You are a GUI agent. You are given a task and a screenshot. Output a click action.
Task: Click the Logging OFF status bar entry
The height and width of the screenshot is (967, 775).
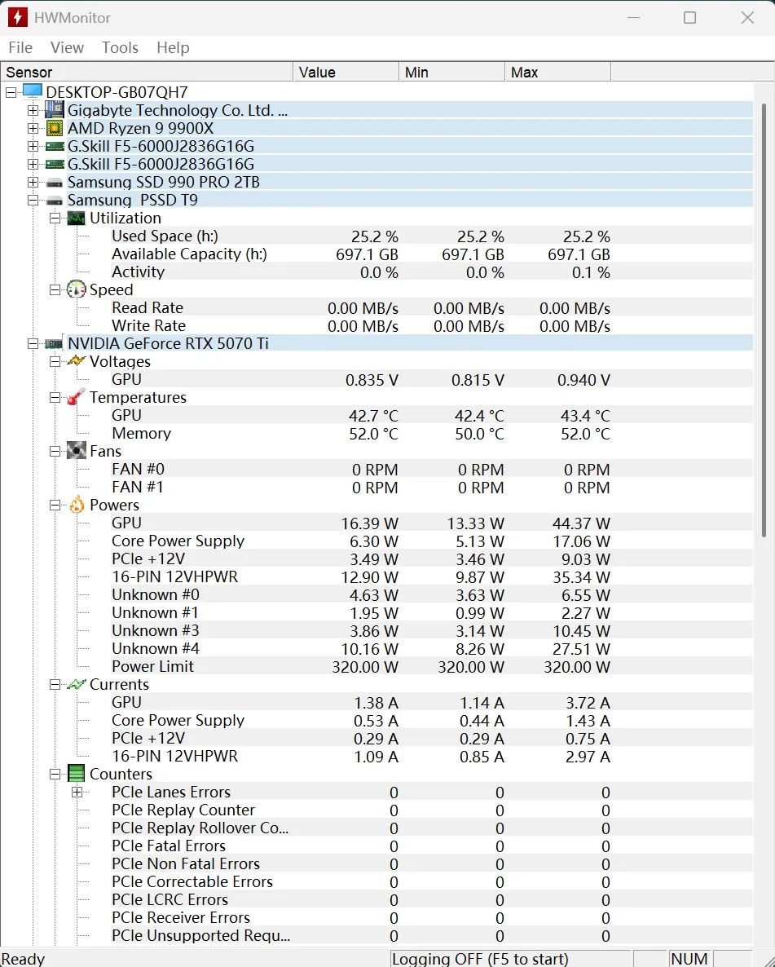click(x=510, y=959)
